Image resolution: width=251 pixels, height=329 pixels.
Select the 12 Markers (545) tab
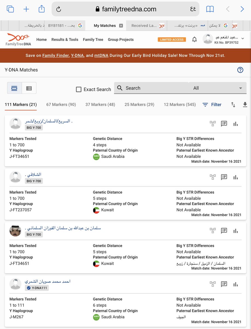click(x=180, y=104)
